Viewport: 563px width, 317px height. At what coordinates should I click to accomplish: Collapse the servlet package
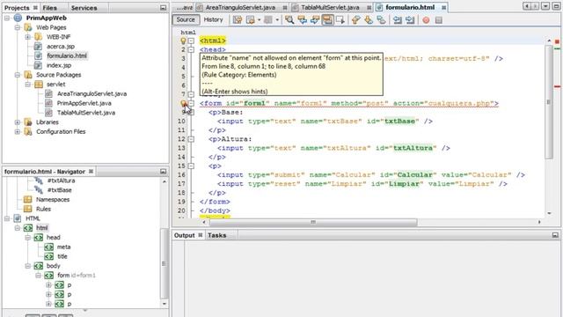pos(27,85)
